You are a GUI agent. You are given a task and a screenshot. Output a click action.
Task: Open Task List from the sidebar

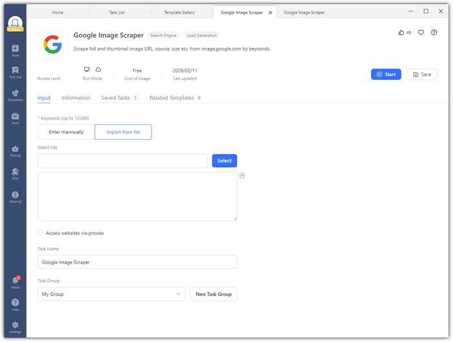click(15, 71)
